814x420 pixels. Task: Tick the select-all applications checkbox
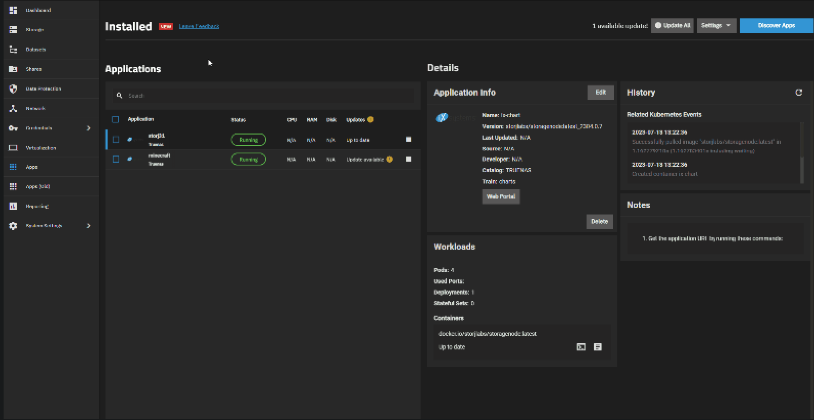pos(115,120)
